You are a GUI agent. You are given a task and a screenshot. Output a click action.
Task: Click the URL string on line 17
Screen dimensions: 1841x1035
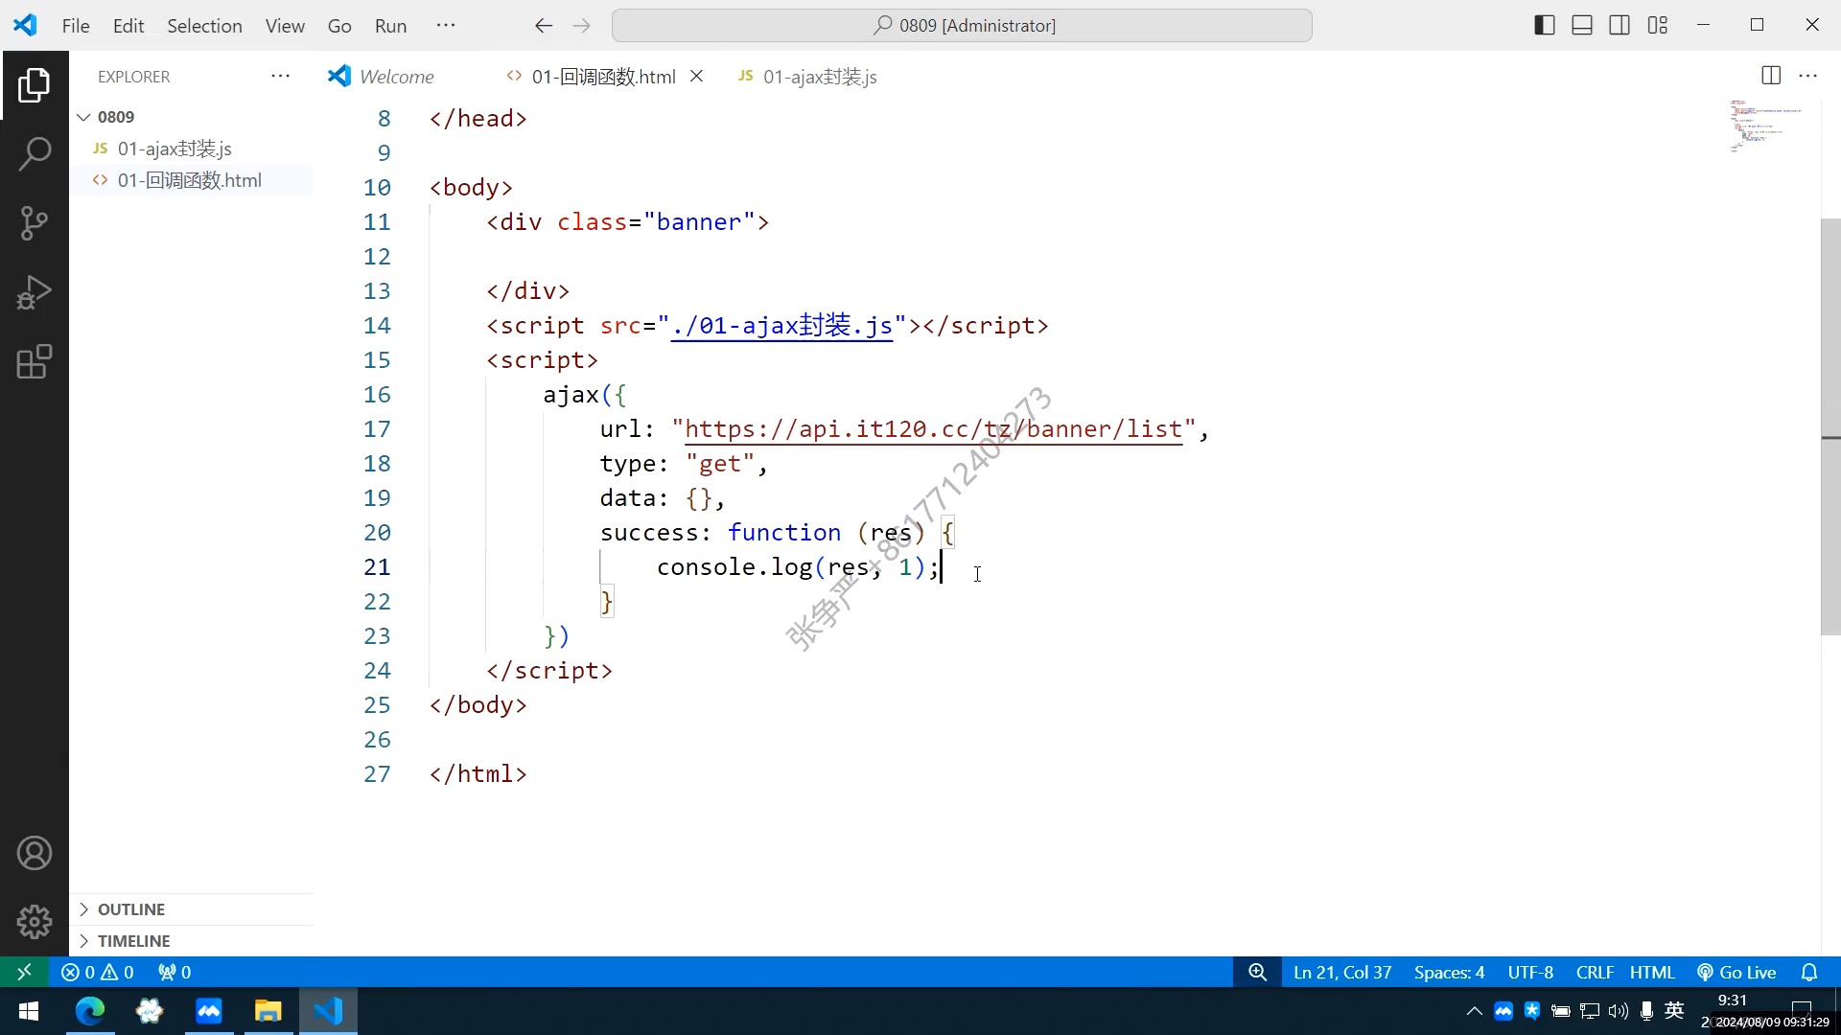coord(933,429)
